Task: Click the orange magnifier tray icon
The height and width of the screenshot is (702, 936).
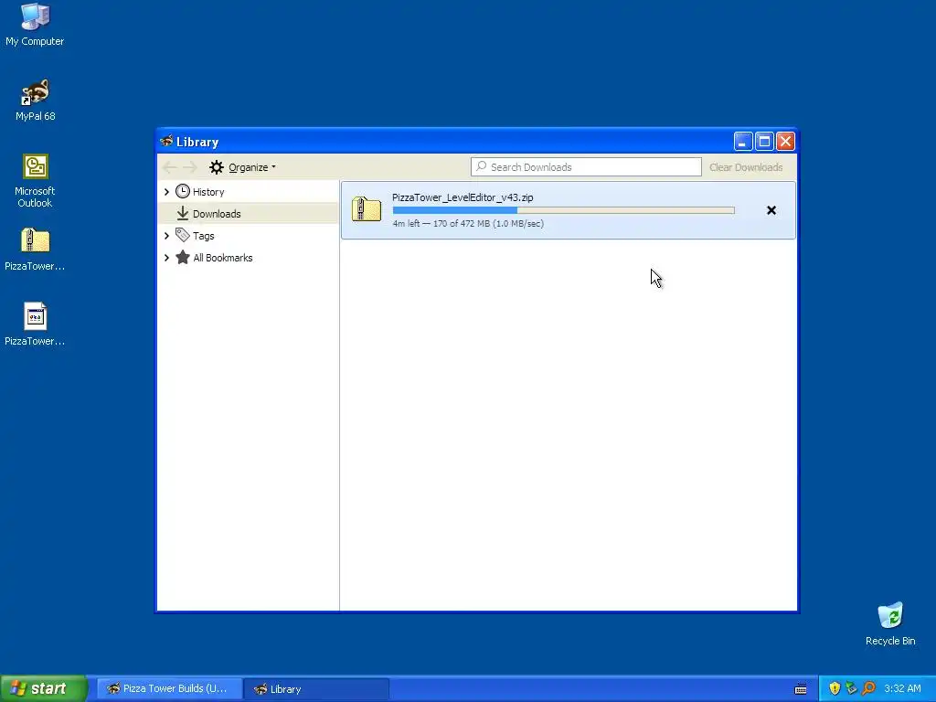Action: tap(868, 688)
